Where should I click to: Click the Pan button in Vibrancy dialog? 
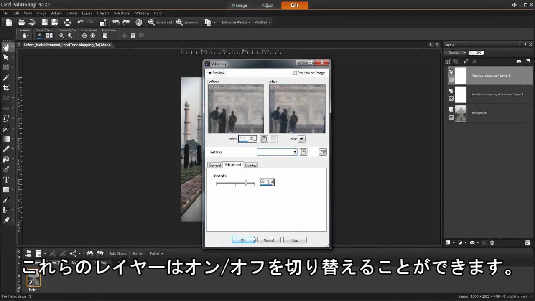[x=301, y=139]
